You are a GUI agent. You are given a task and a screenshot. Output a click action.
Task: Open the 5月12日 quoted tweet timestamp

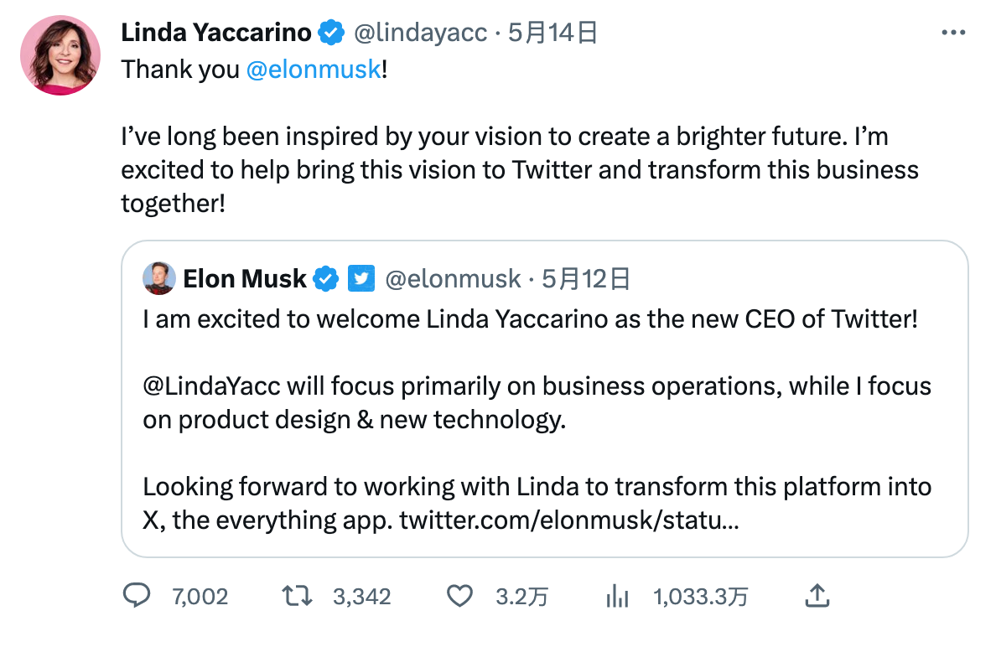click(x=586, y=279)
